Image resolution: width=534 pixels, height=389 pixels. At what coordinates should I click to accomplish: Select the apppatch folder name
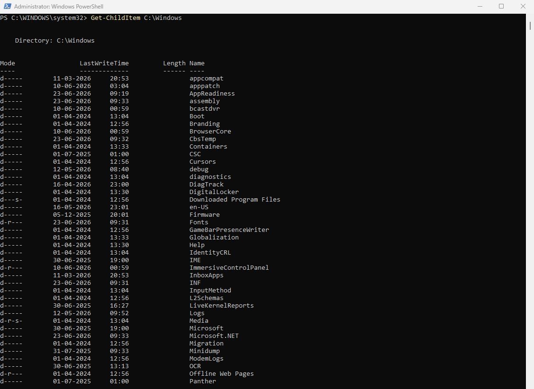(204, 86)
